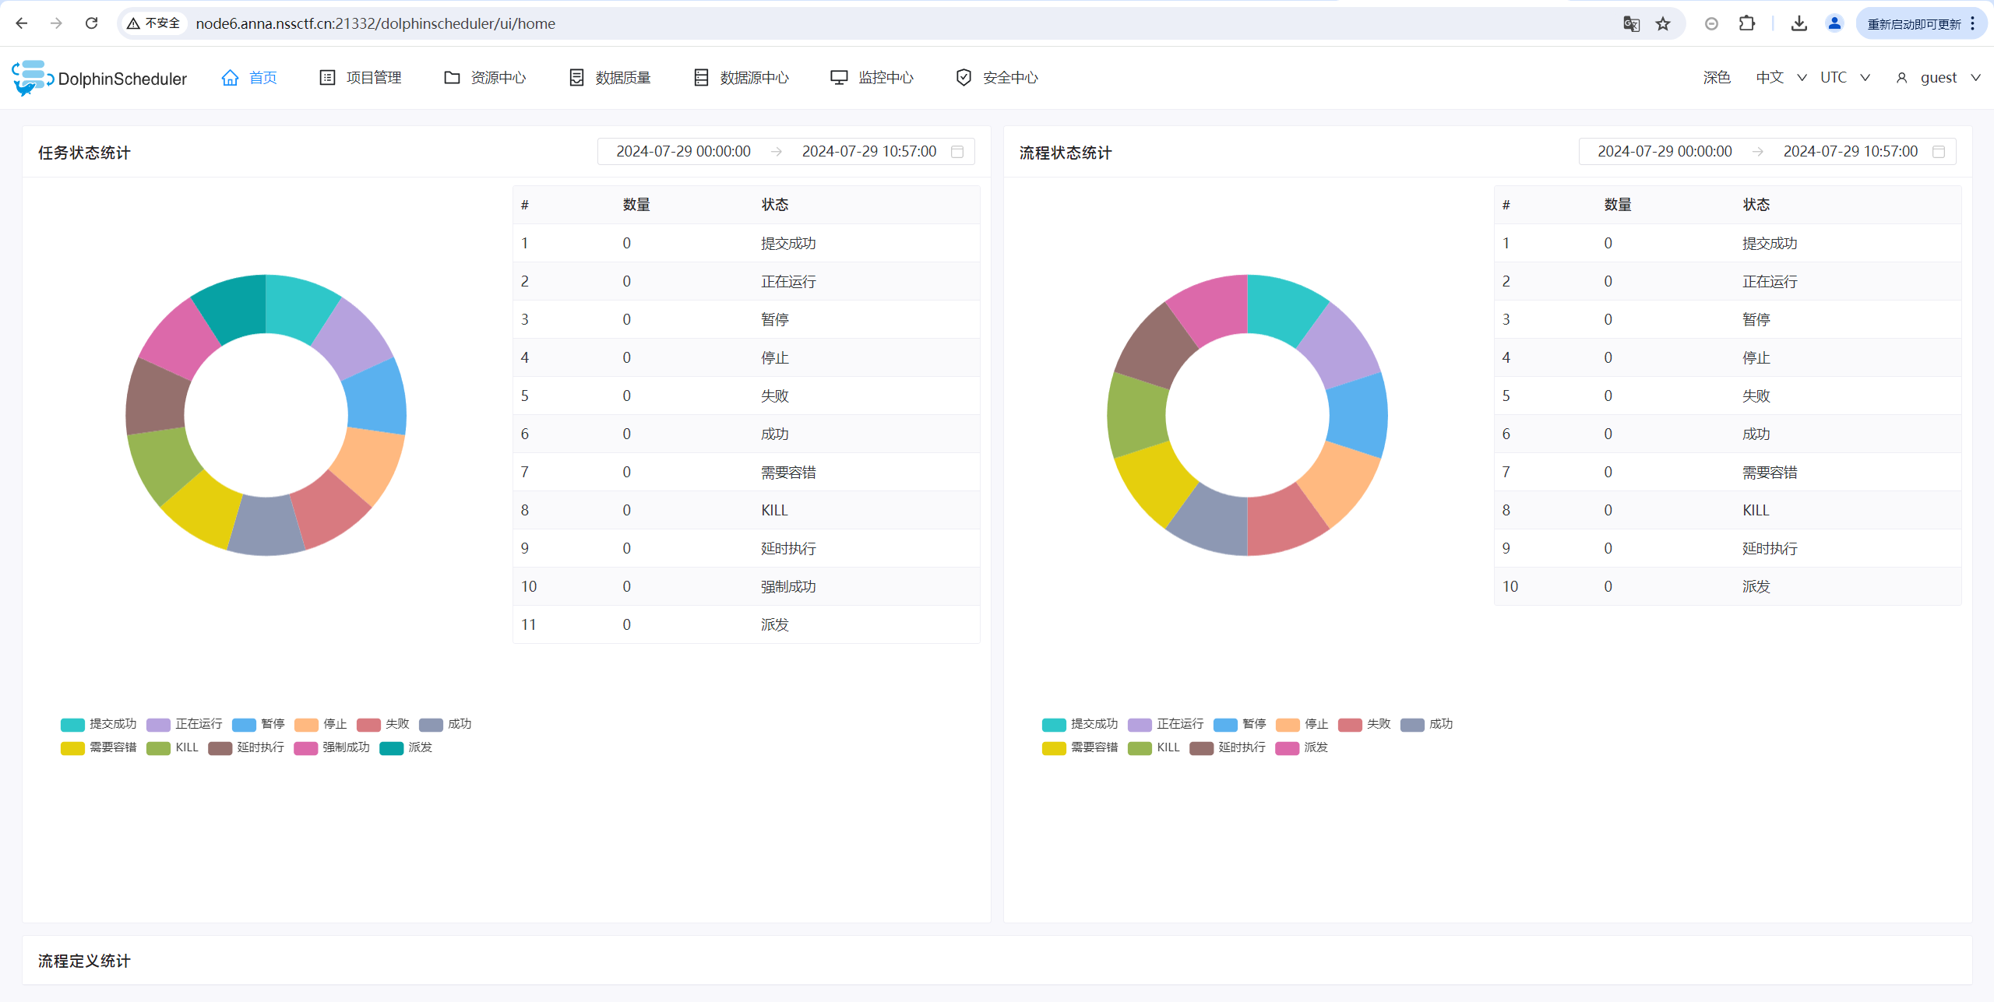The height and width of the screenshot is (1002, 1994).
Task: Toggle 停止 legend in task chart
Action: [x=321, y=724]
